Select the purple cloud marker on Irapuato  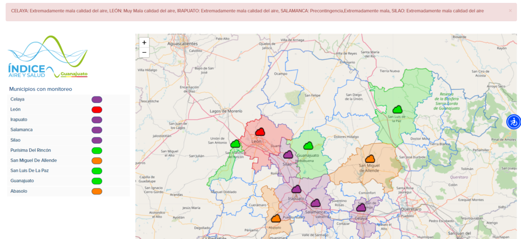pos(297,189)
